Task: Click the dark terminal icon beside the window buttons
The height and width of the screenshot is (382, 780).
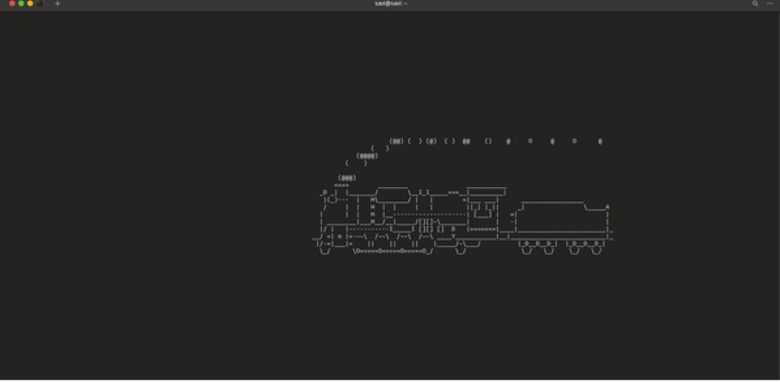Action: click(40, 4)
